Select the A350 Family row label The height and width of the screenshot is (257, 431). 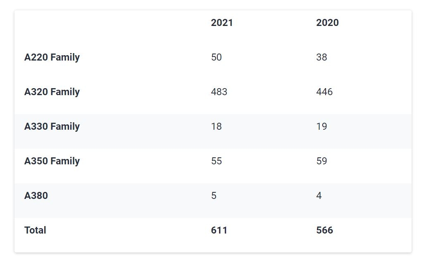pos(52,161)
